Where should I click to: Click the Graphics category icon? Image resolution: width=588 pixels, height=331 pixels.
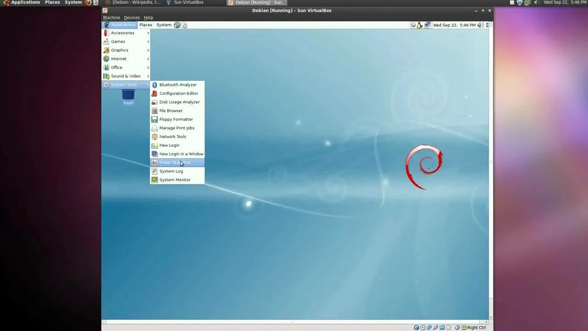click(107, 50)
